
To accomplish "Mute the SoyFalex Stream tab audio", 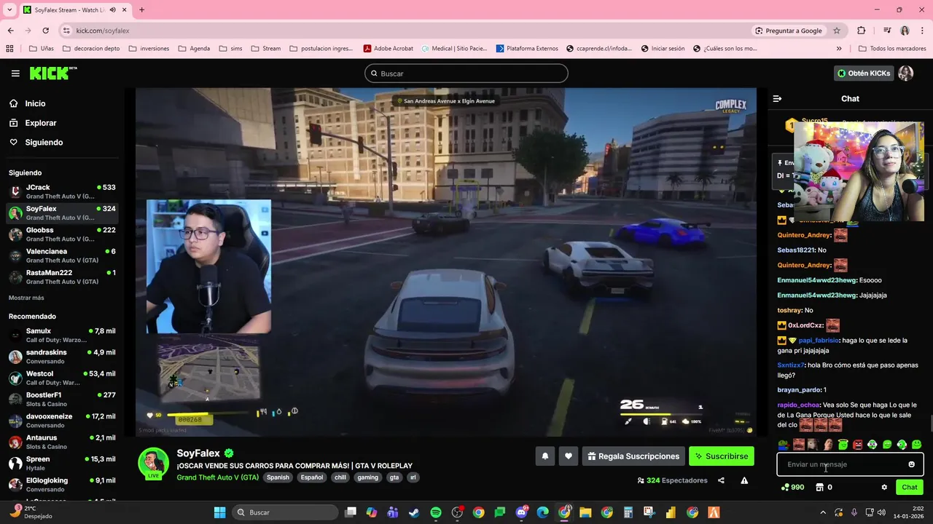I will tap(112, 10).
